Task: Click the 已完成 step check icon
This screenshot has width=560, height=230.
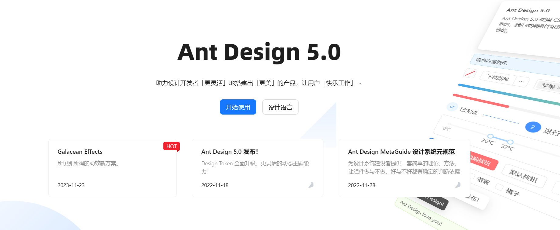Action: point(452,107)
